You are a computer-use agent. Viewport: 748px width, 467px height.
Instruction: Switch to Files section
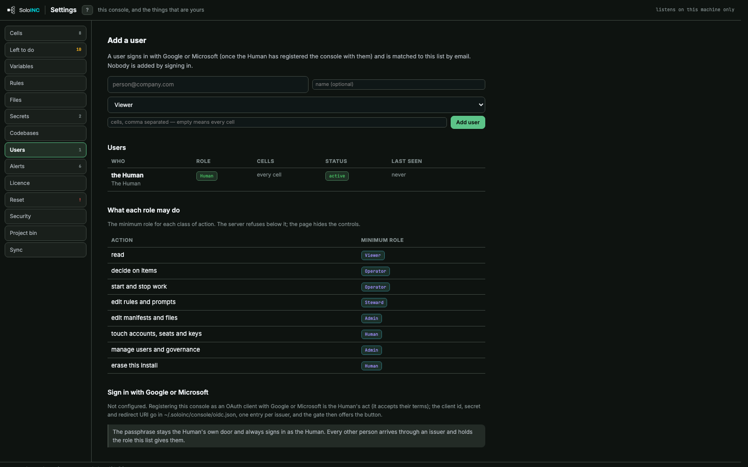[45, 100]
